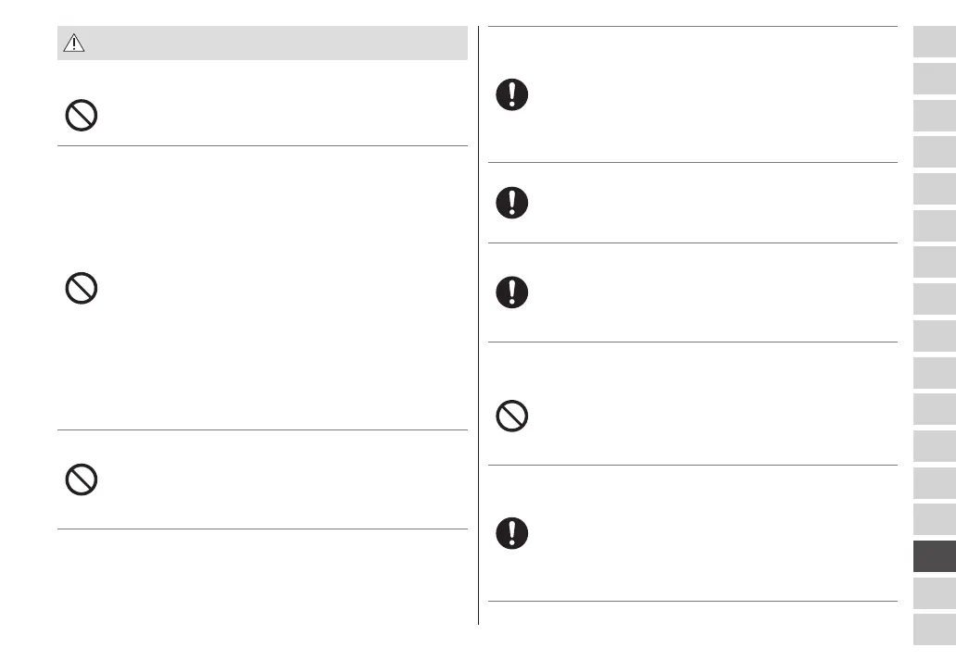Click the prohibition icon in the right column
Viewport: 956px width, 672px height.
[x=512, y=417]
